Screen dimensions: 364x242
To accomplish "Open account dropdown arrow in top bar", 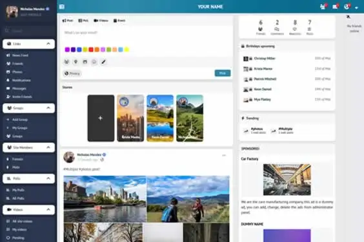I will (x=356, y=8).
